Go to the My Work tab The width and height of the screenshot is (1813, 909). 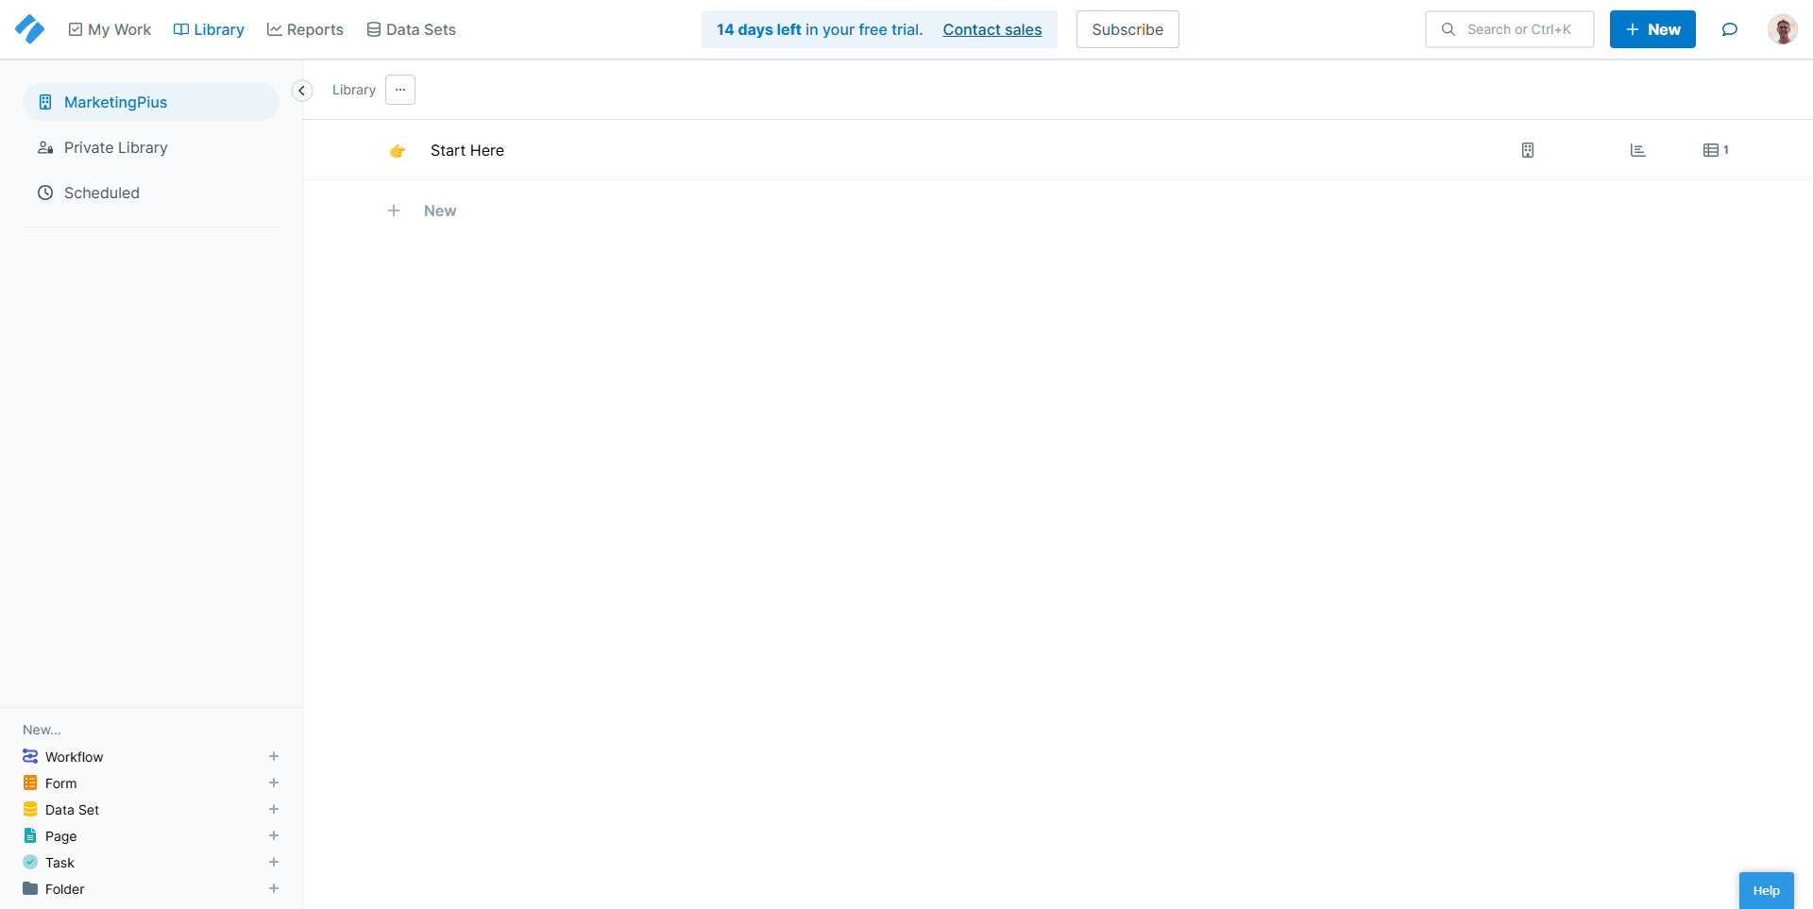[x=110, y=29]
